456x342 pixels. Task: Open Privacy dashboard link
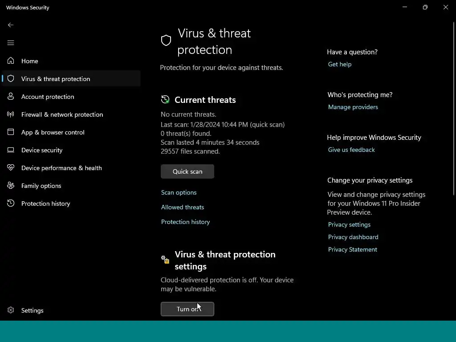[353, 237]
